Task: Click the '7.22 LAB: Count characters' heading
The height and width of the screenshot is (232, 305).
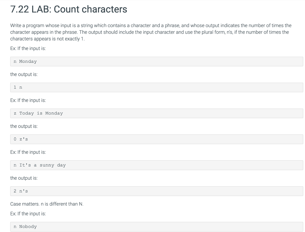Action: (x=69, y=9)
